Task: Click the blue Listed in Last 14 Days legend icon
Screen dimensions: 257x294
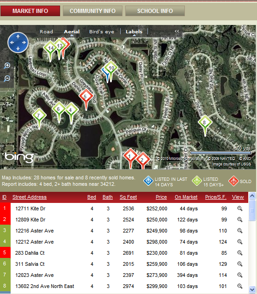Action: coord(148,181)
